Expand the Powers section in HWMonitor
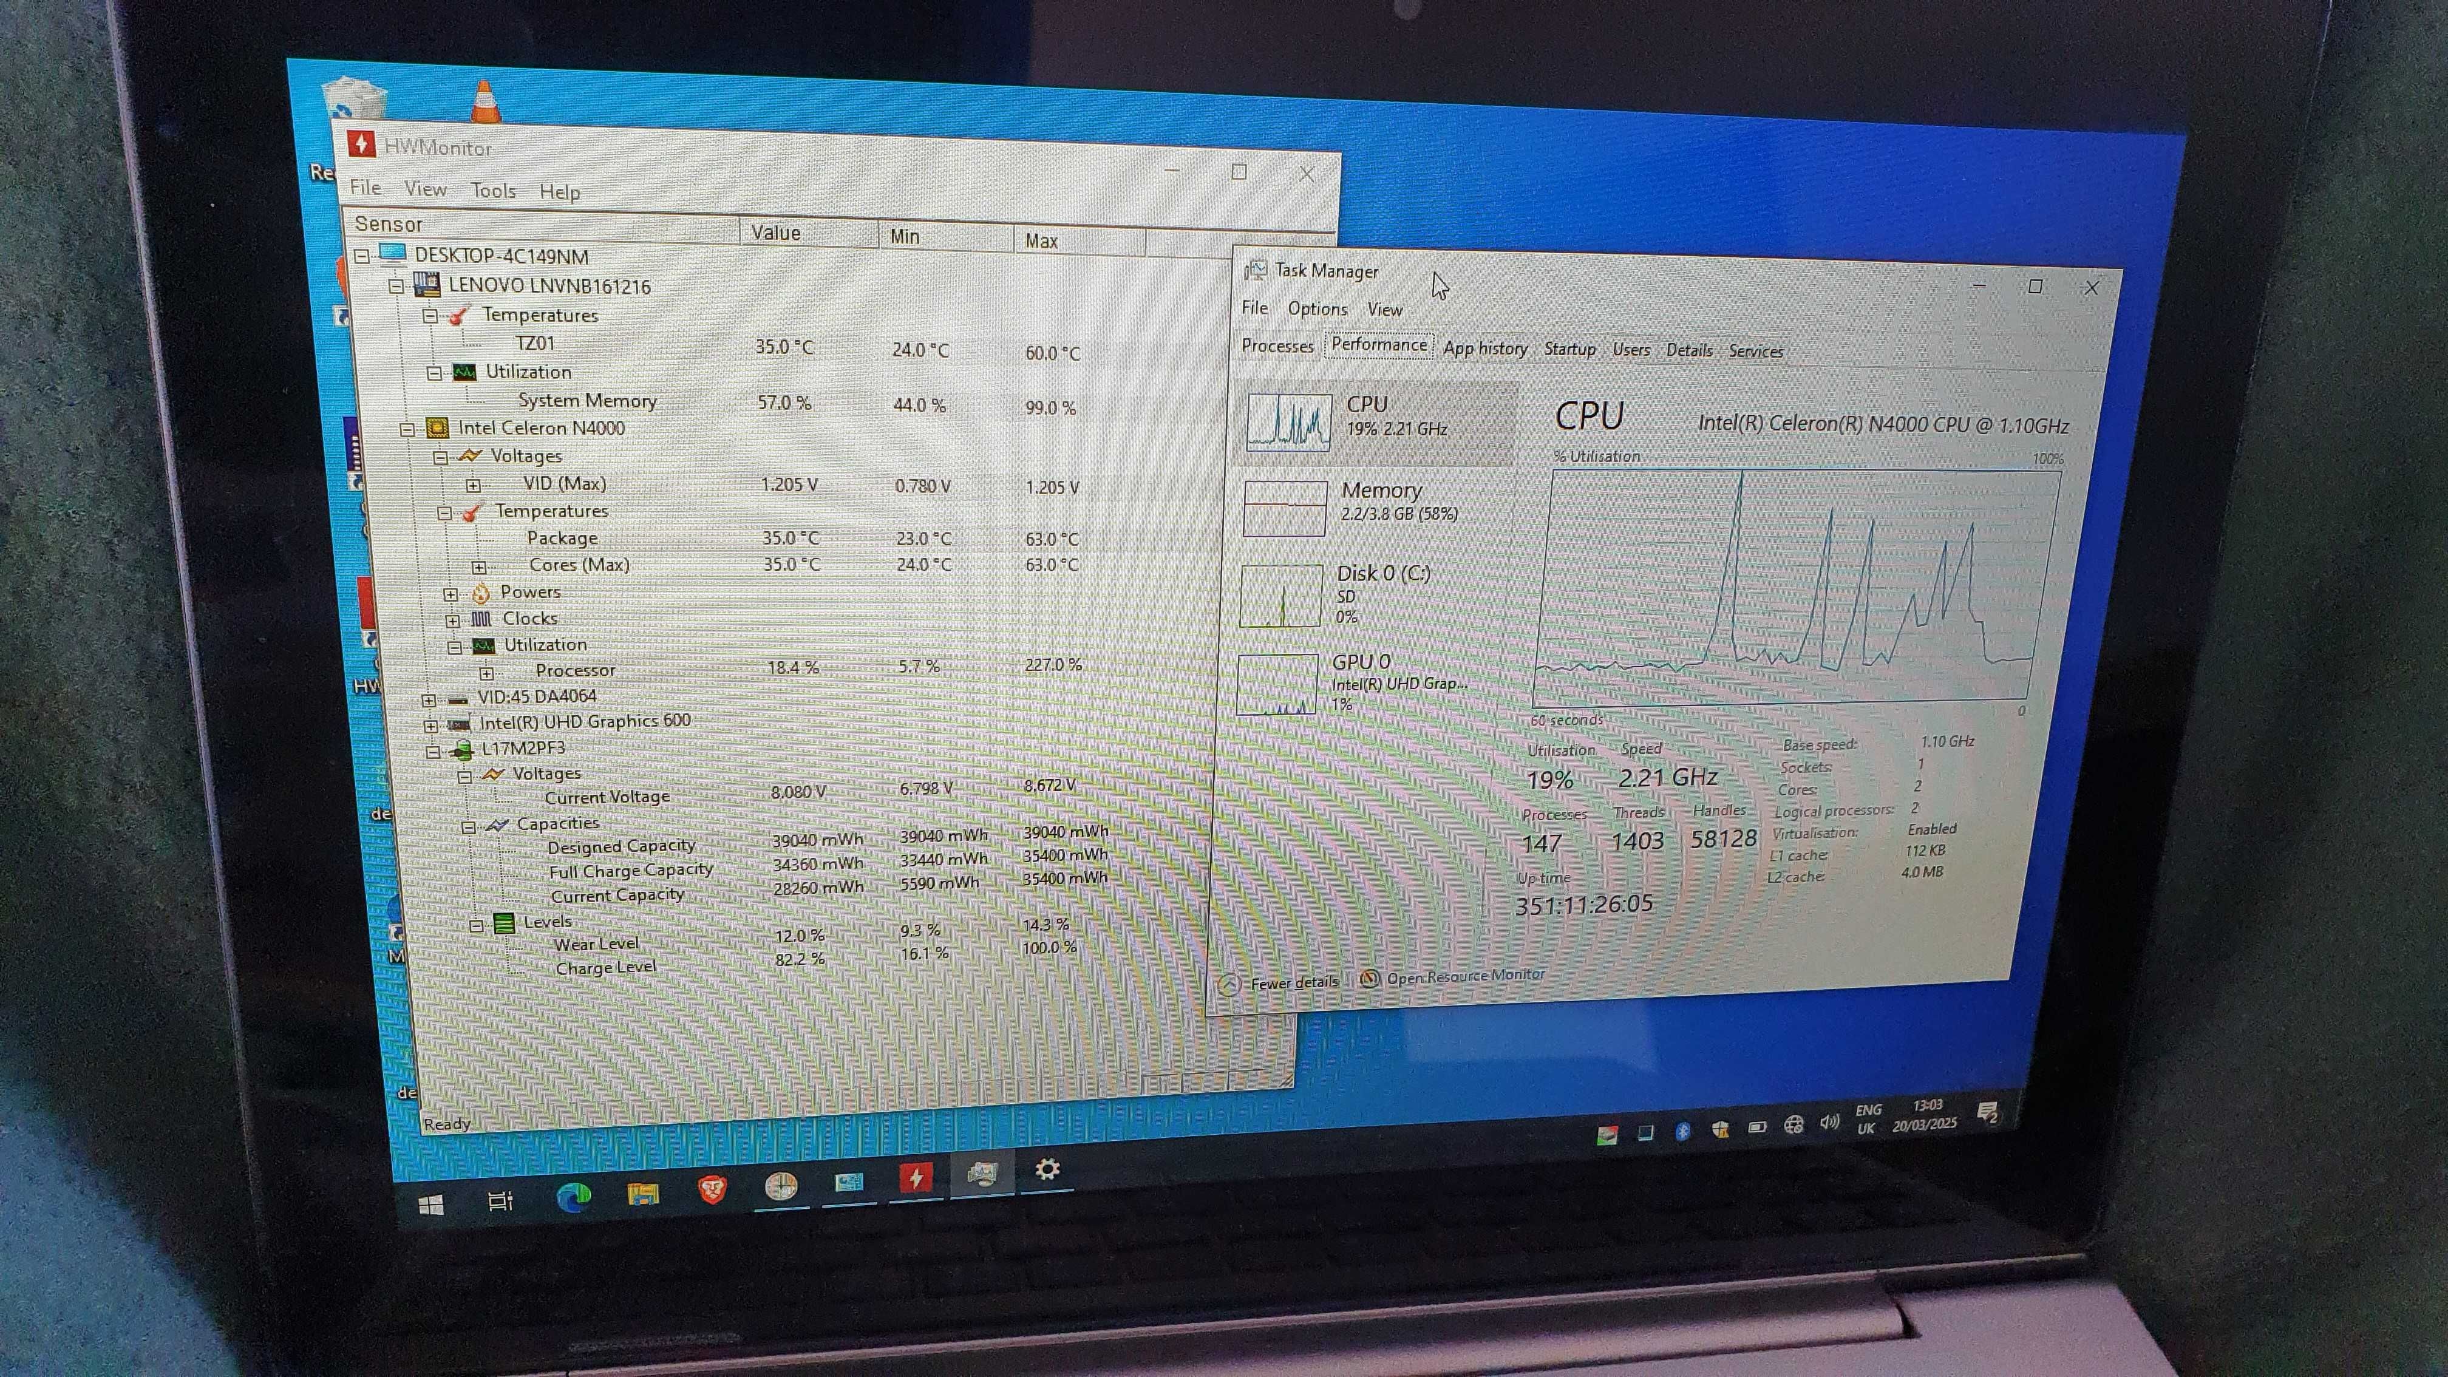Image resolution: width=2448 pixels, height=1377 pixels. 450,595
